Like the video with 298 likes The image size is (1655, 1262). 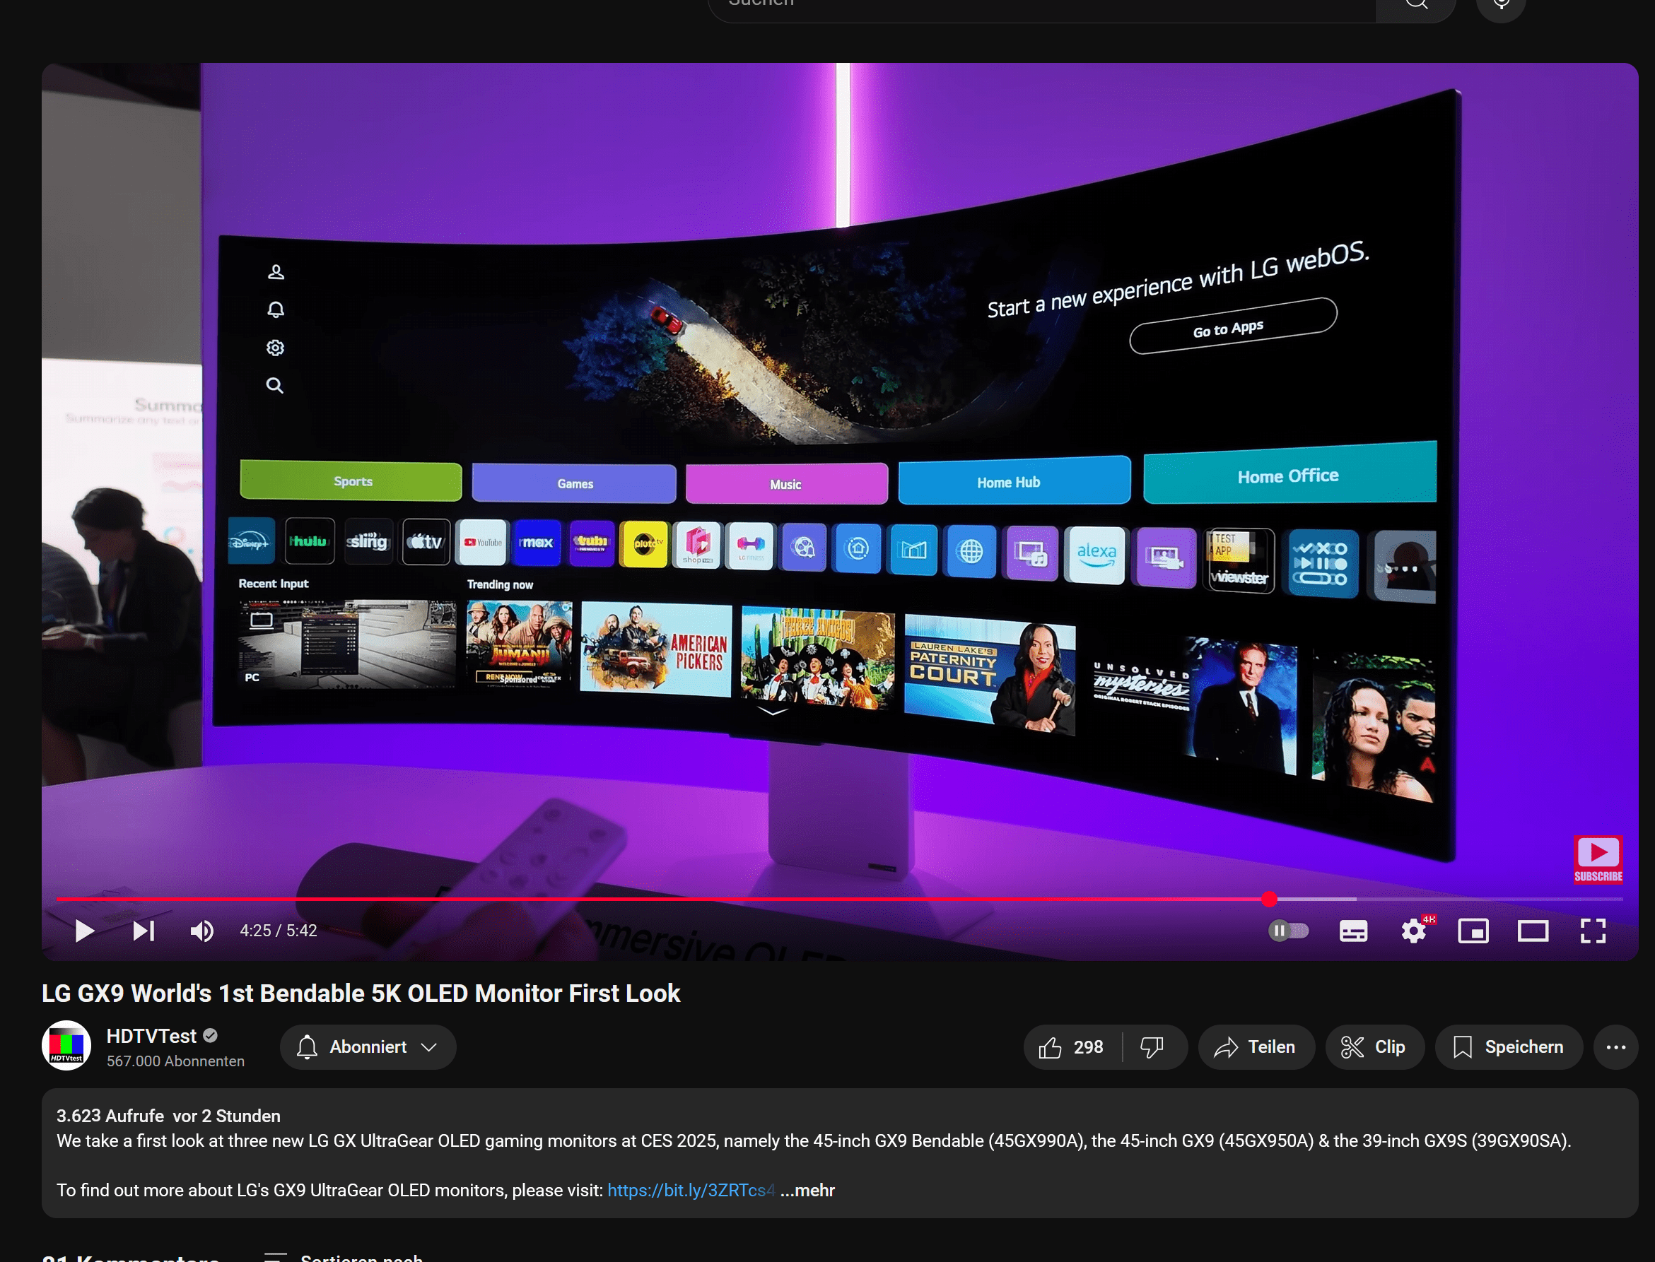coord(1071,1046)
